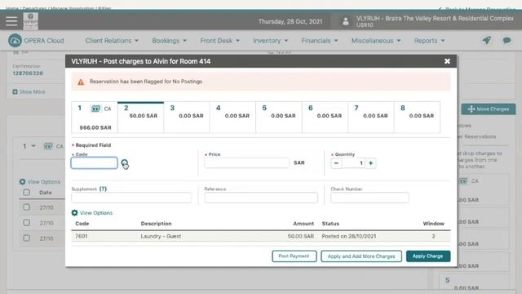Expand the Client Relations menu
This screenshot has width=522, height=294.
pos(112,41)
